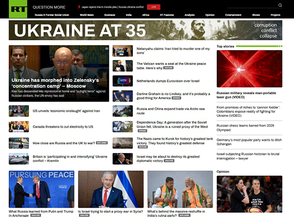
Task: Open Shows section
Action: pyautogui.click(x=256, y=15)
